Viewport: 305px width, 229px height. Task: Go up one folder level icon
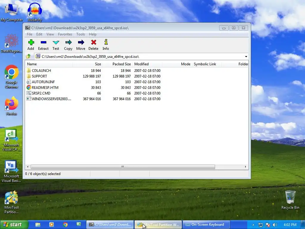(29, 56)
